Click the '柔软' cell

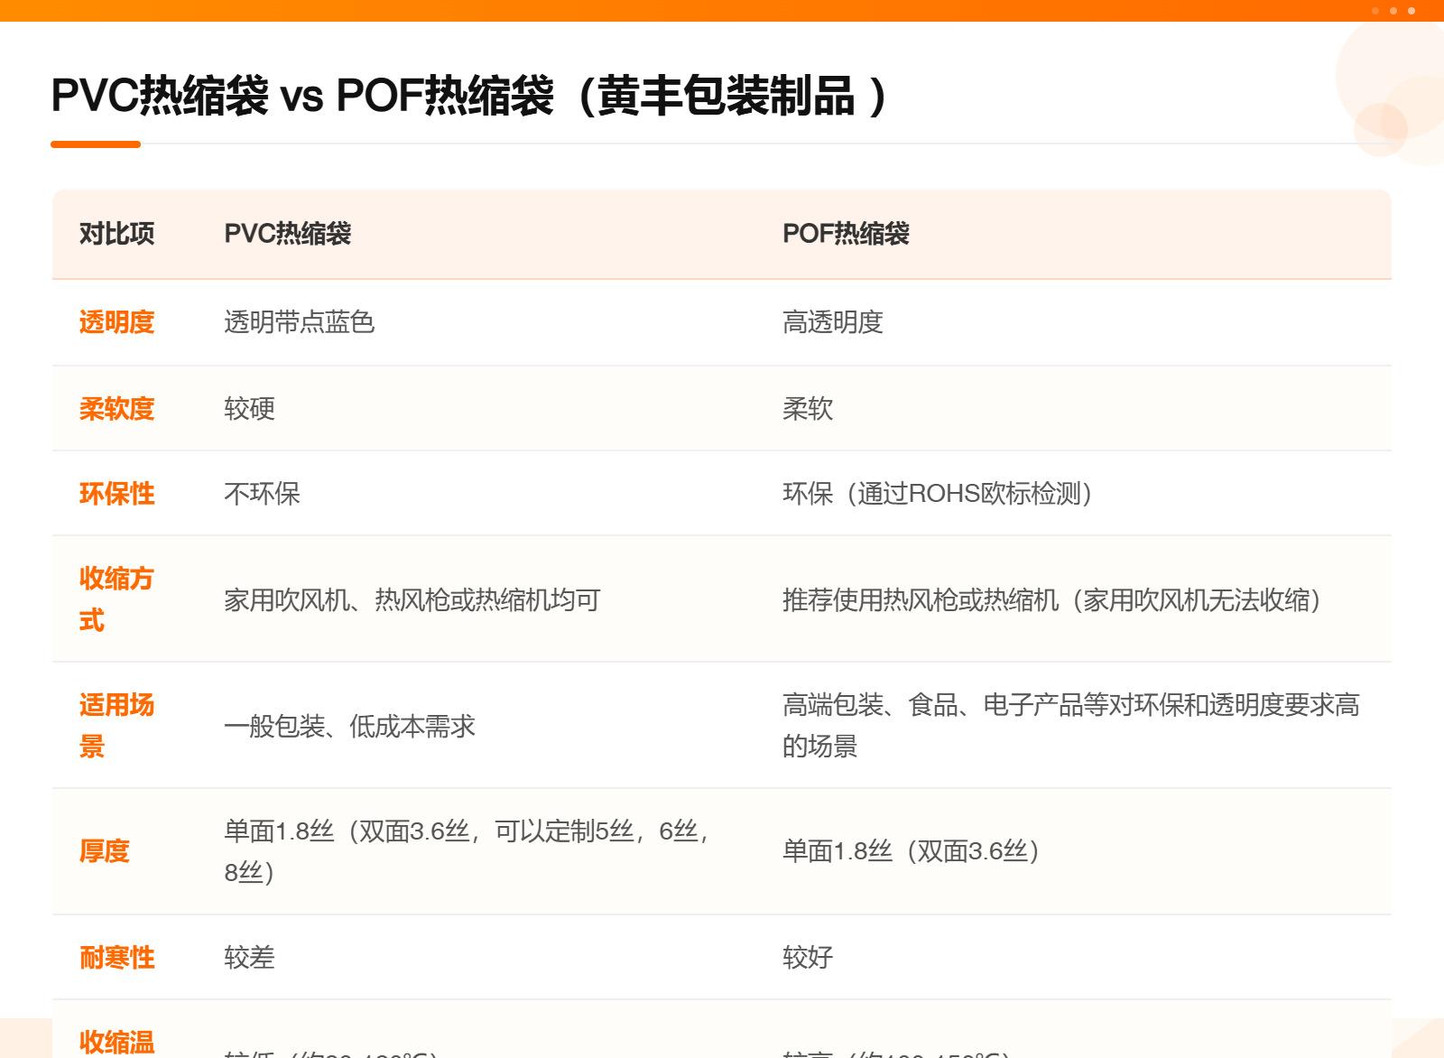808,409
